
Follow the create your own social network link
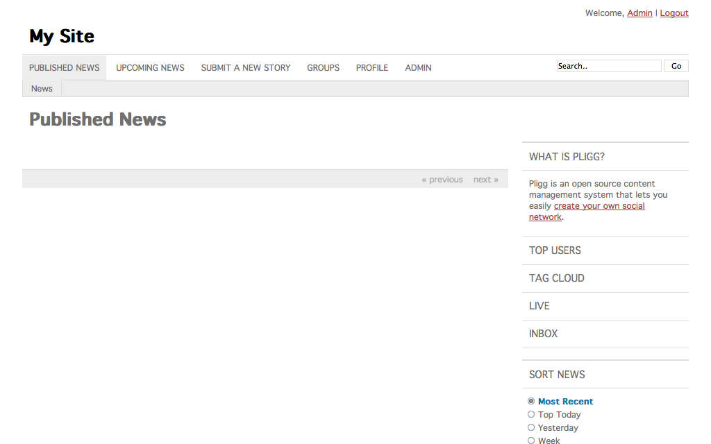(599, 206)
